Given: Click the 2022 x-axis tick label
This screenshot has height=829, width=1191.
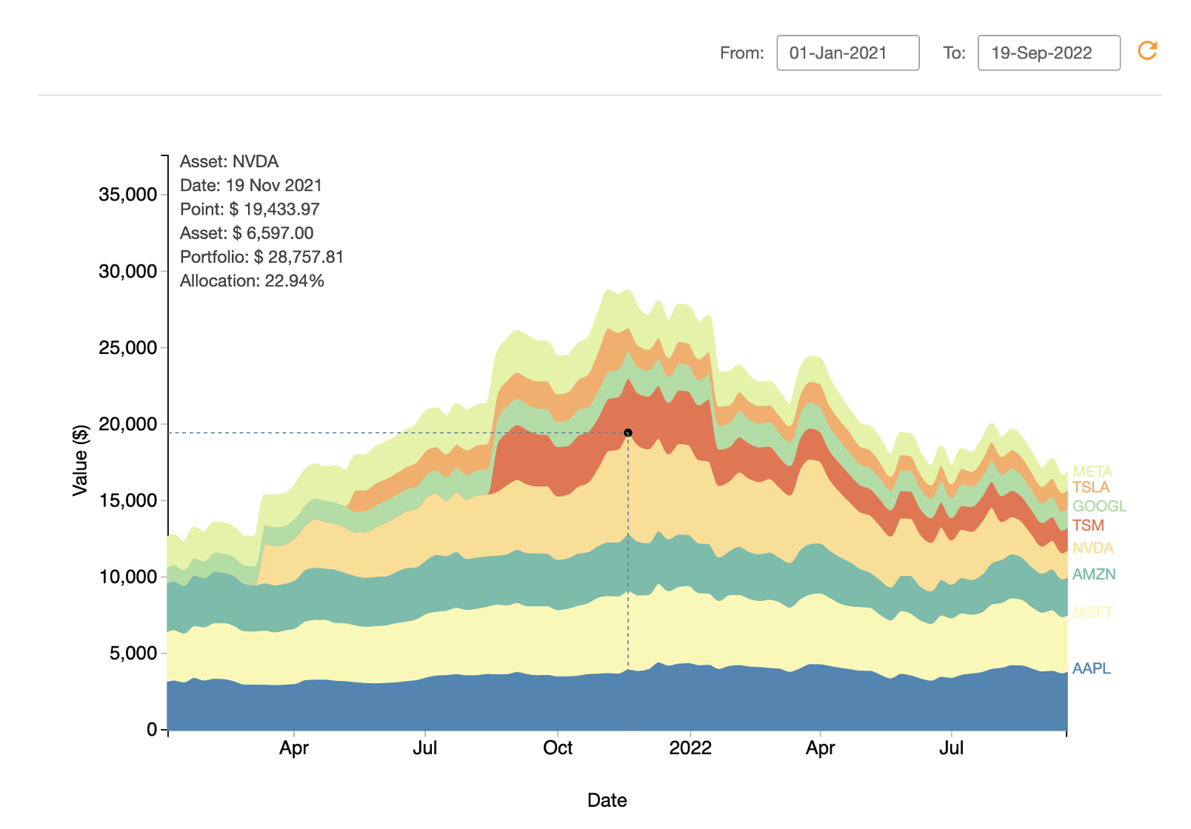Looking at the screenshot, I should tap(690, 748).
